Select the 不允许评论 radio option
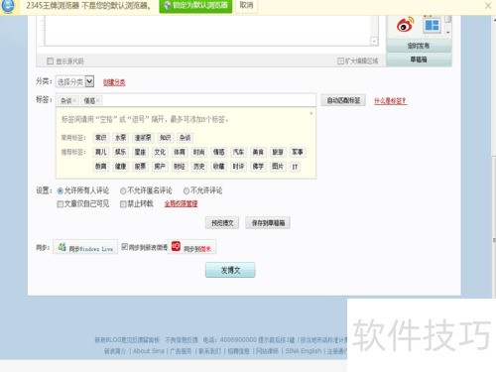496x372 pixels. (186, 190)
